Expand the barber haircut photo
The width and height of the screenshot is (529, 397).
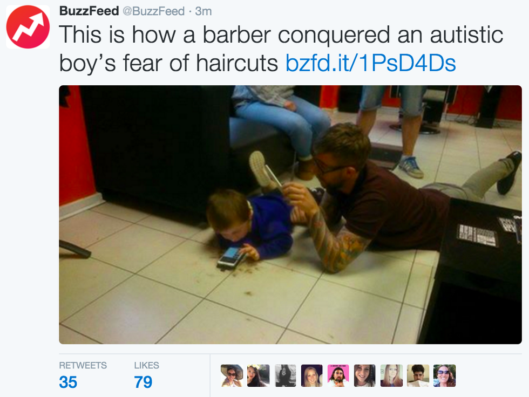290,215
